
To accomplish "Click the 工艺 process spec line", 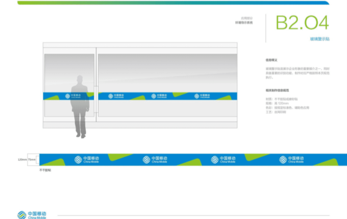I will point(276,112).
